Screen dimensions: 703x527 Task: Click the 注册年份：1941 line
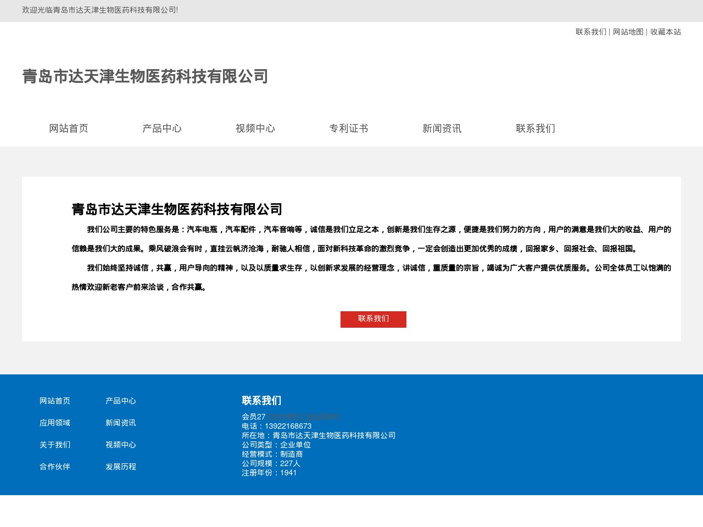(x=269, y=473)
